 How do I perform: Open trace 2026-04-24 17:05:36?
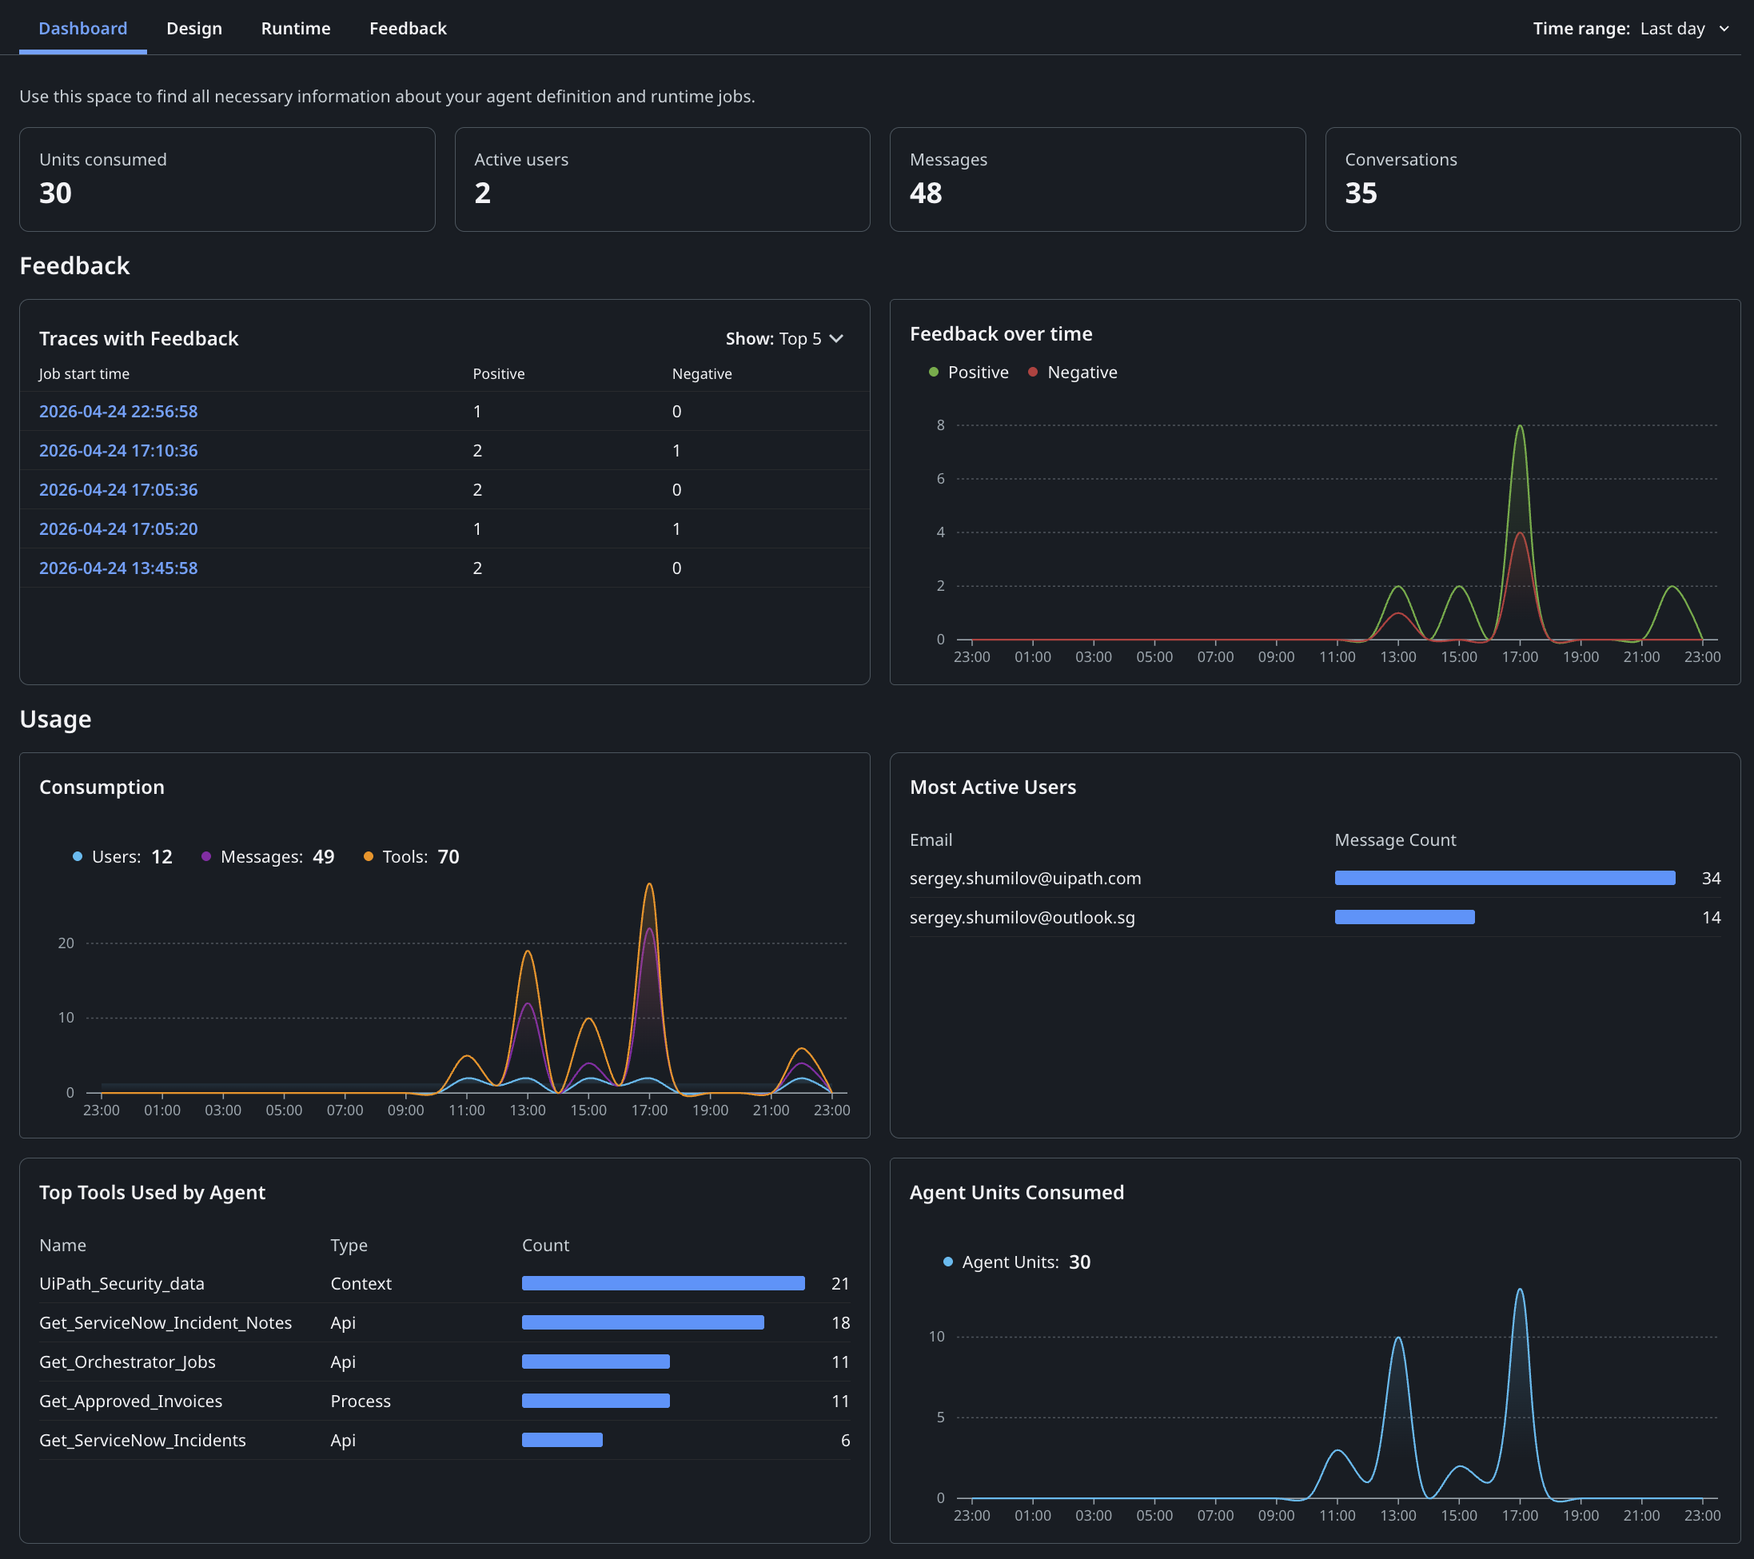click(x=118, y=490)
